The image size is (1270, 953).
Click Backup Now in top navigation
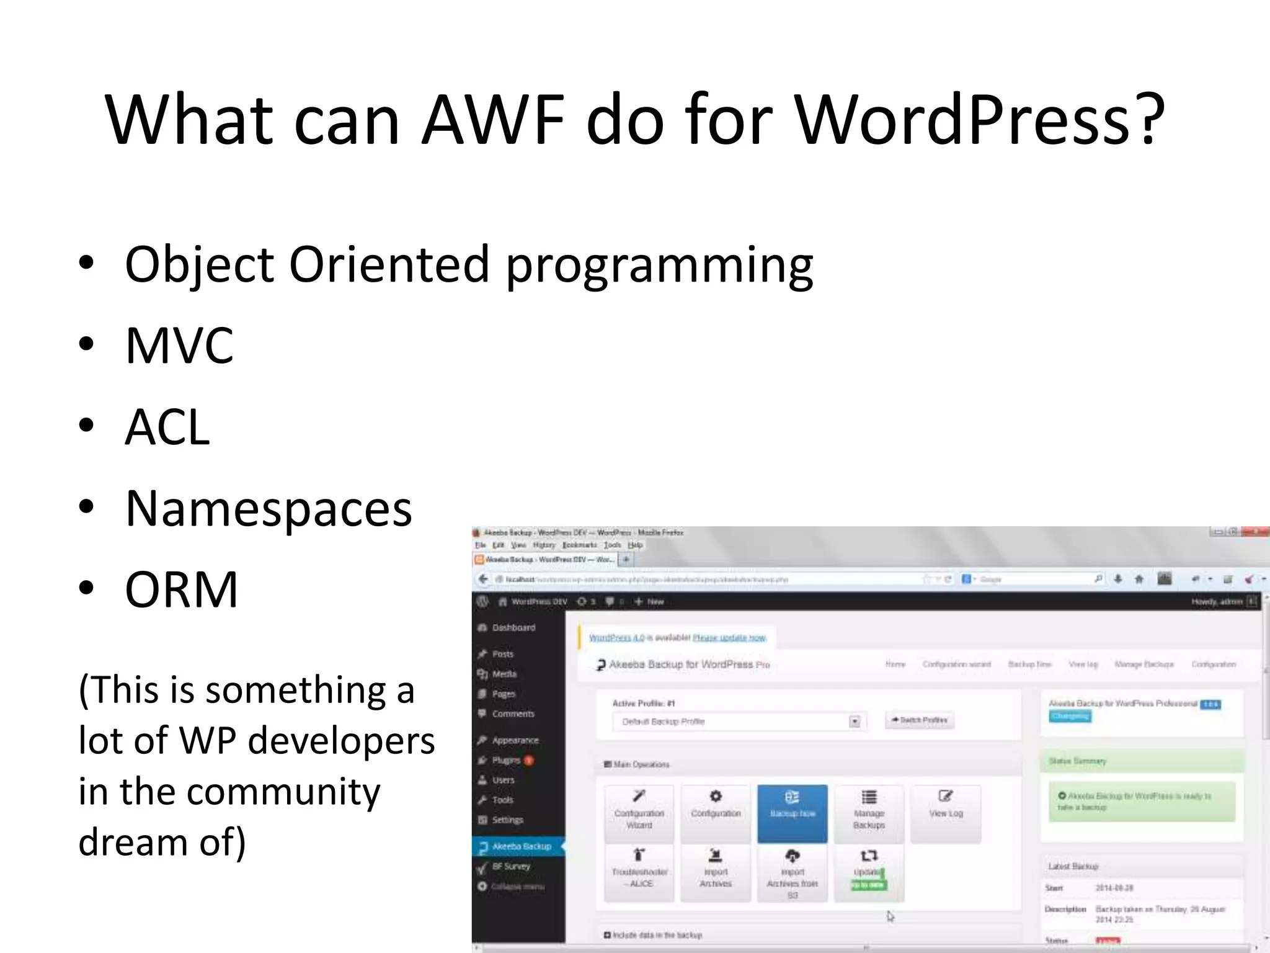coord(1029,664)
